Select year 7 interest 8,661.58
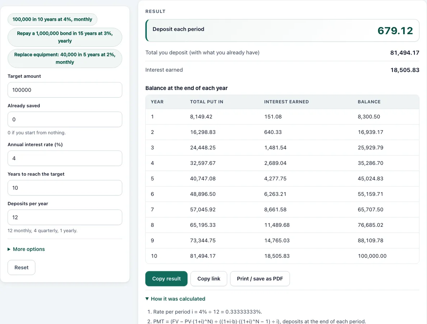The width and height of the screenshot is (427, 324). coord(275,210)
